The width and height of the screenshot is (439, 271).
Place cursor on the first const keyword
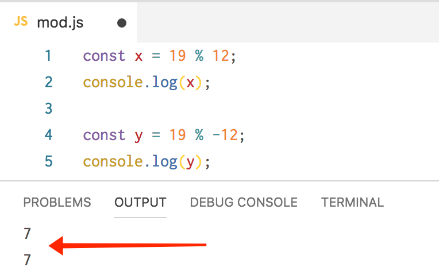point(104,56)
